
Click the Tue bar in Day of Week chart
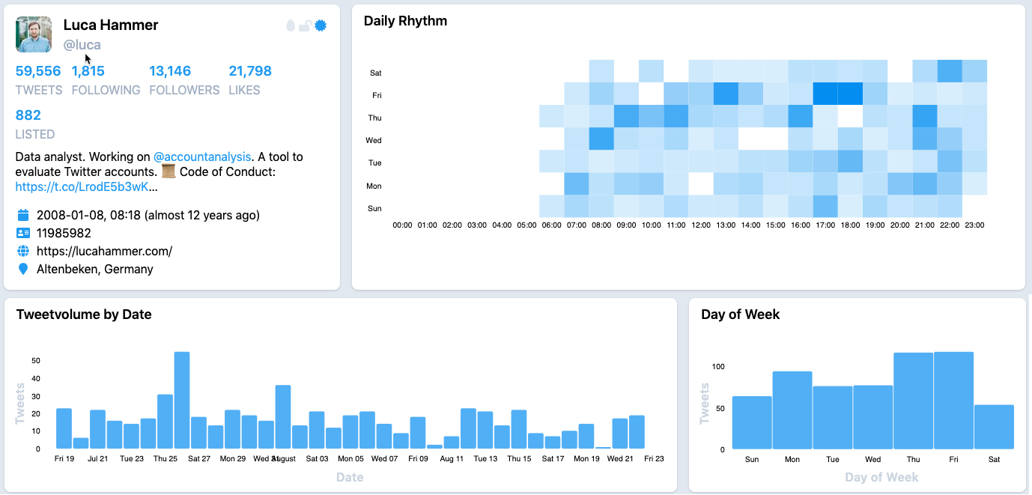833,418
